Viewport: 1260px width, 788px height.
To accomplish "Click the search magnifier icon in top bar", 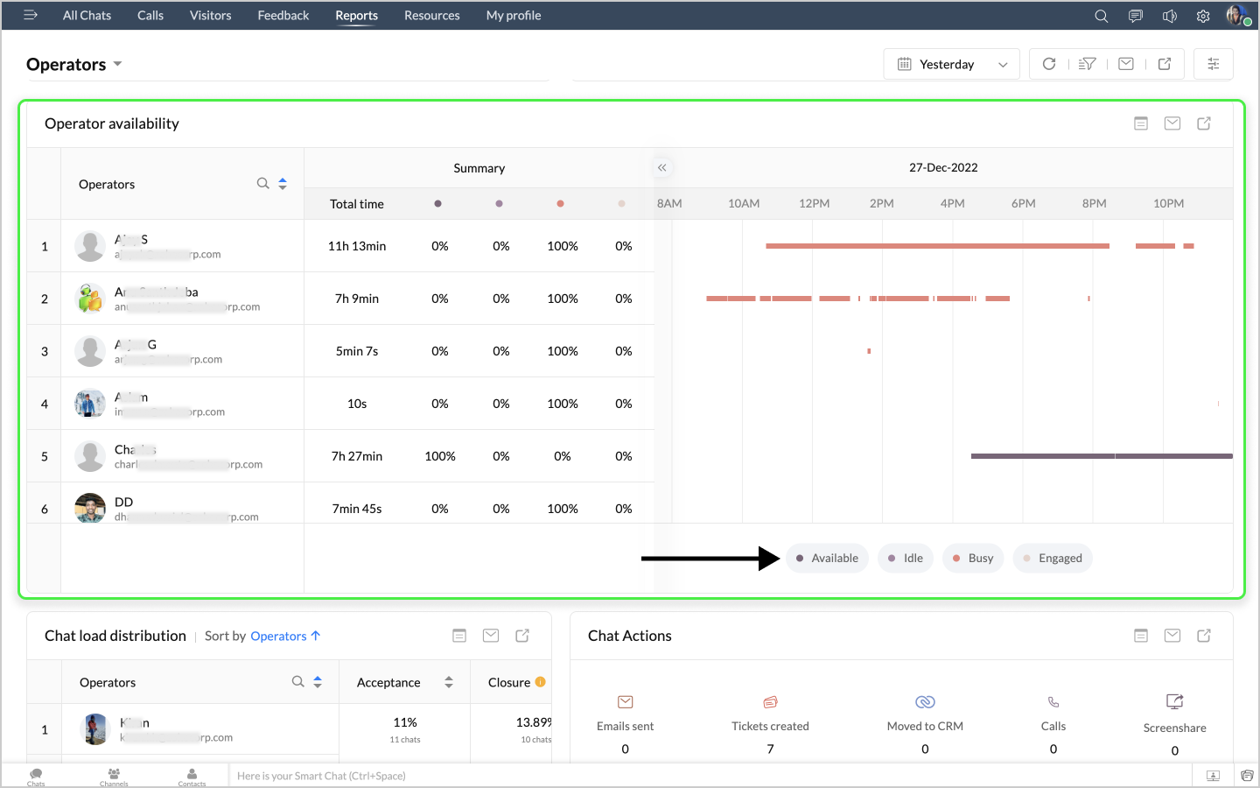I will point(1102,16).
